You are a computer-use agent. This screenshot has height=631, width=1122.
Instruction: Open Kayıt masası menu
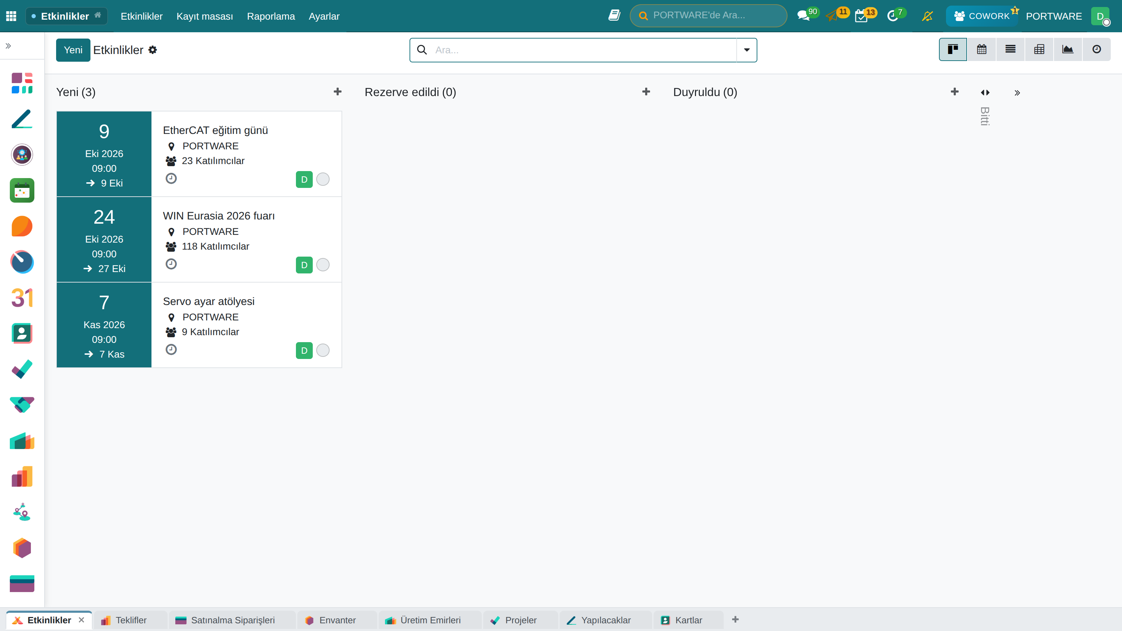click(x=205, y=16)
